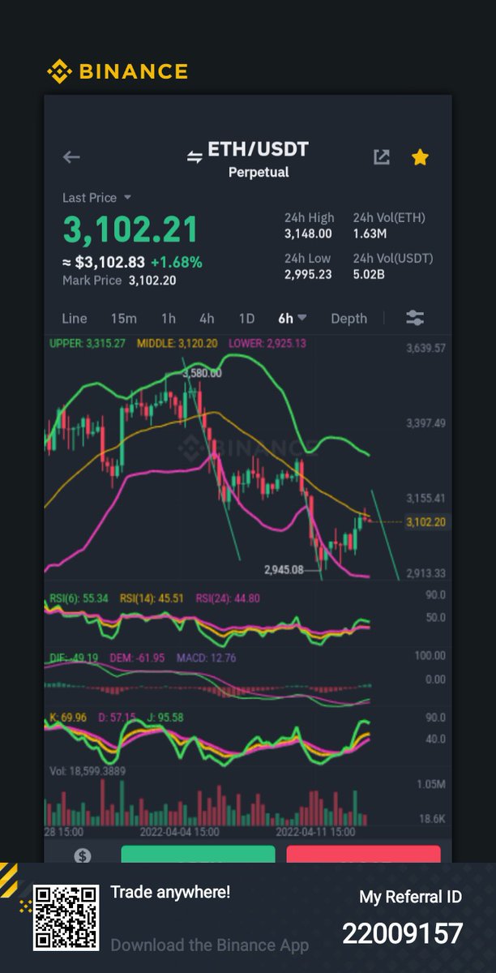Click the ETH/USDT pair title
The height and width of the screenshot is (973, 496).
point(258,149)
